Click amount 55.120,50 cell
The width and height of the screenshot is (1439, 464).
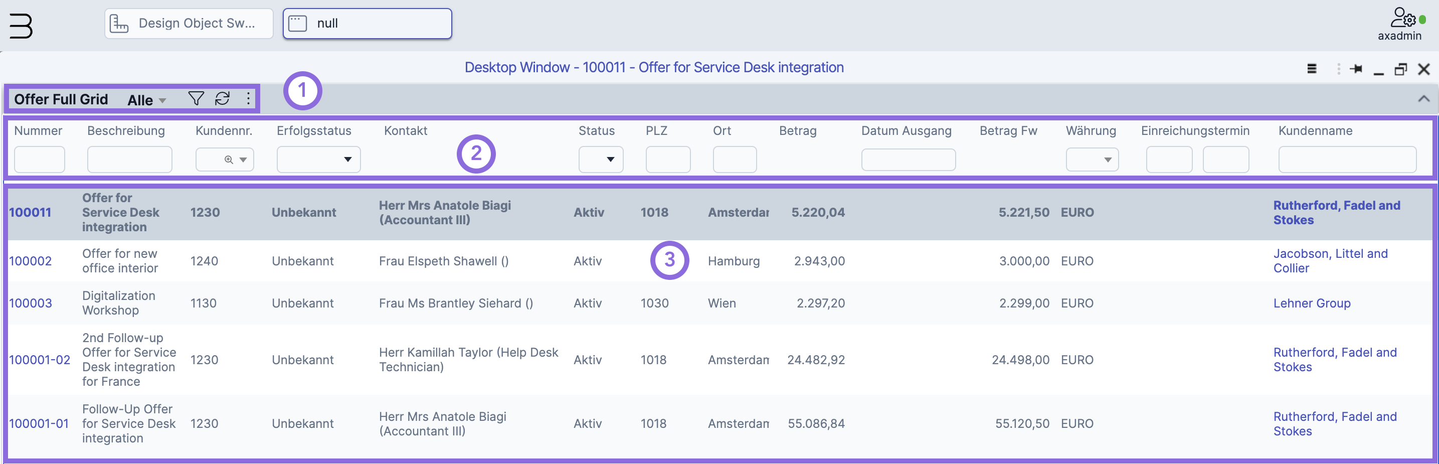point(1022,424)
